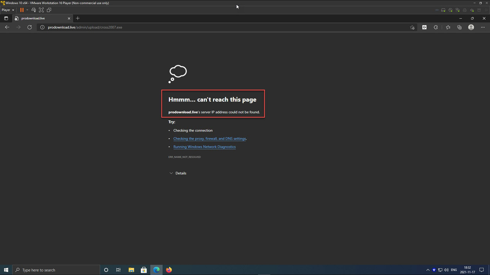
Task: Open the Favorites list
Action: coord(448,27)
